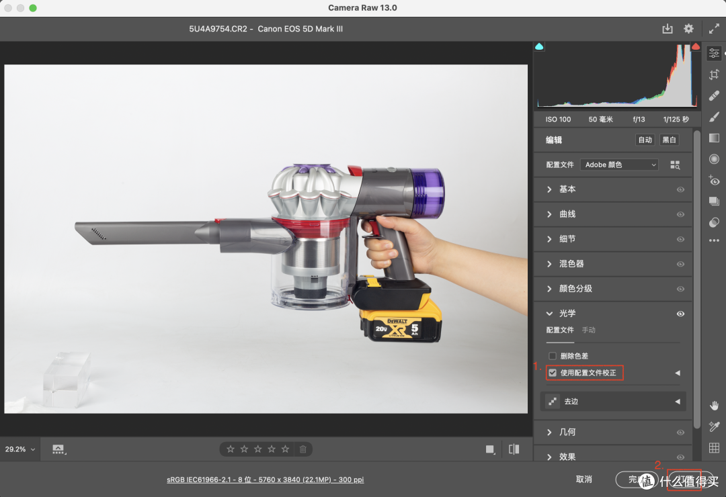
Task: Rate image five stars
Action: 285,449
